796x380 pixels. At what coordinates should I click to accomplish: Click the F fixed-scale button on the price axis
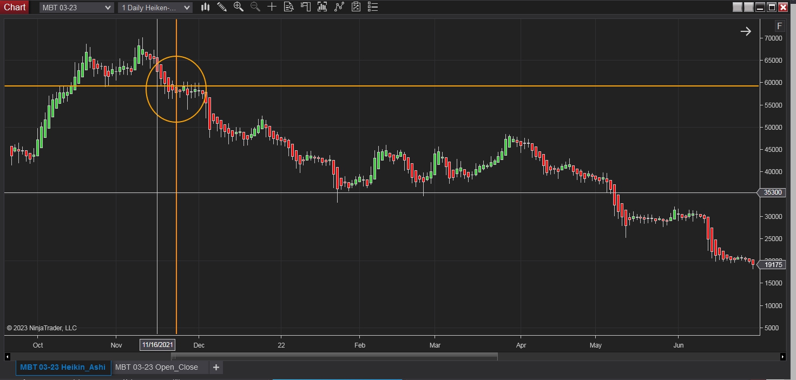coord(779,26)
